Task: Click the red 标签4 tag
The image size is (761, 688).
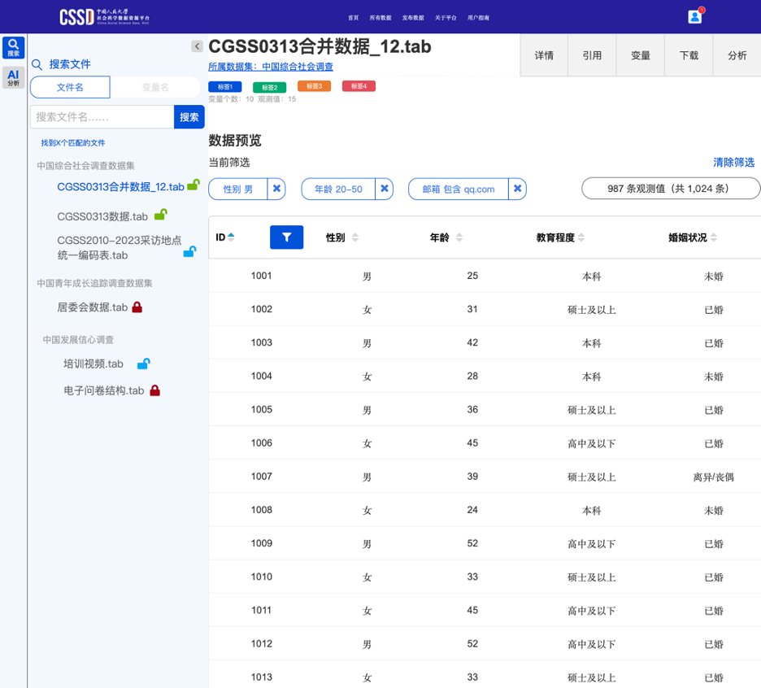Action: (x=359, y=86)
